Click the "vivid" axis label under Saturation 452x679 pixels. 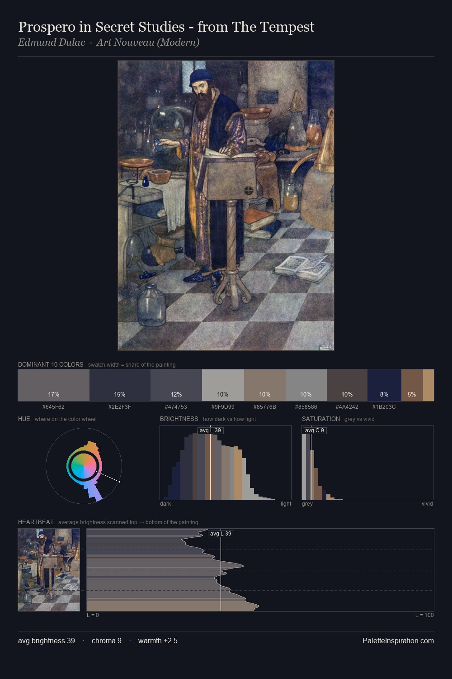(427, 504)
